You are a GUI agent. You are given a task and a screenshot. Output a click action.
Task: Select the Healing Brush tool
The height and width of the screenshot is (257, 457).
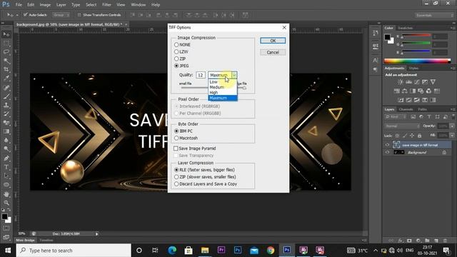coord(6,87)
